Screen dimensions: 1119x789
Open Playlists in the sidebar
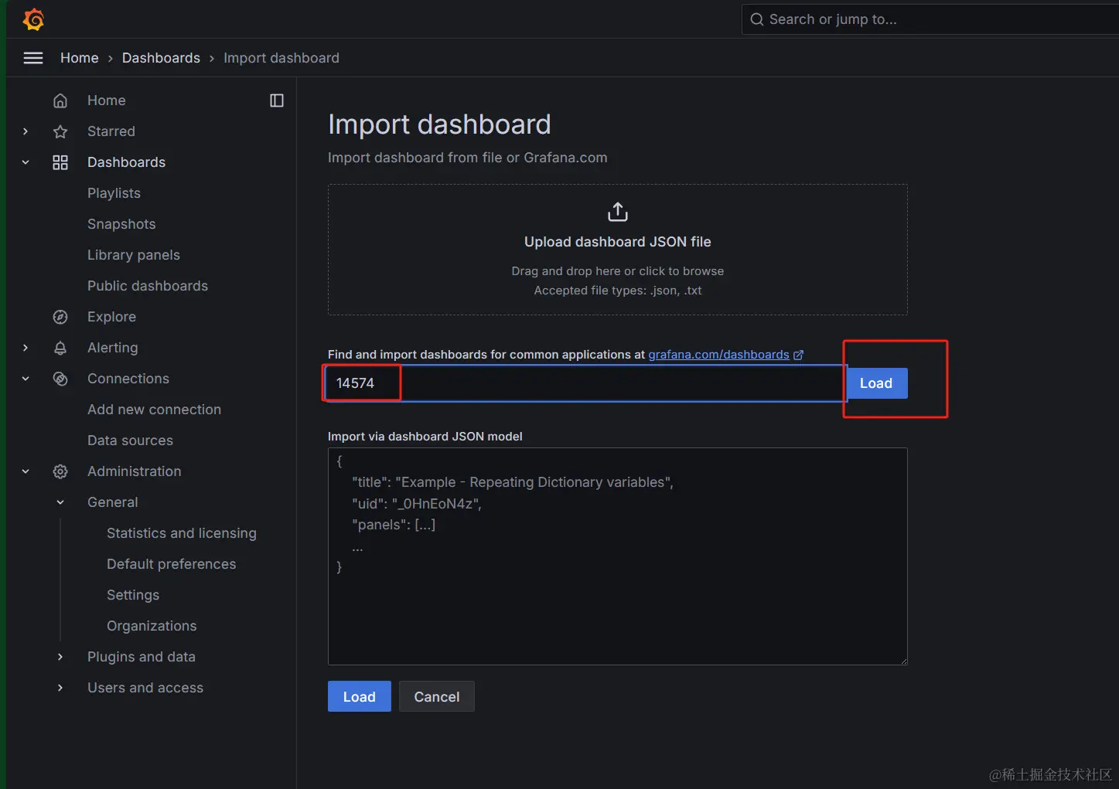point(114,193)
